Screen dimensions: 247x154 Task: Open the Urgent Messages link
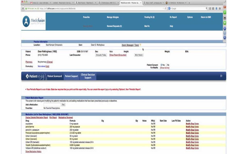[128, 45]
